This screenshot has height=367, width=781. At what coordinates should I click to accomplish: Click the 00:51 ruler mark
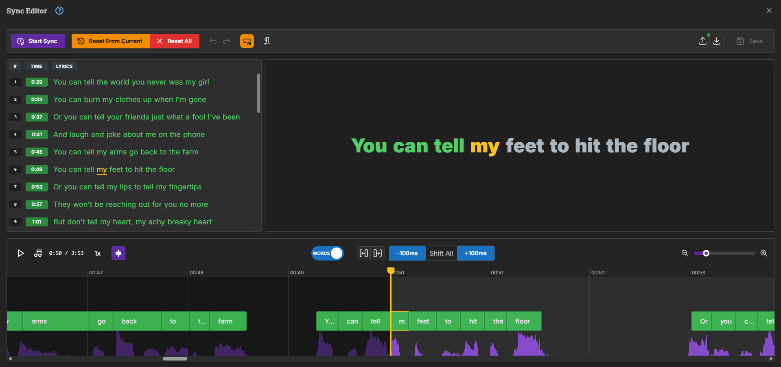pos(497,272)
